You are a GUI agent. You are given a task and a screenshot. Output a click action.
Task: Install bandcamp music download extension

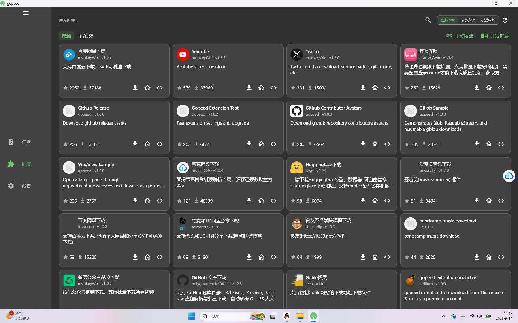pos(477,257)
